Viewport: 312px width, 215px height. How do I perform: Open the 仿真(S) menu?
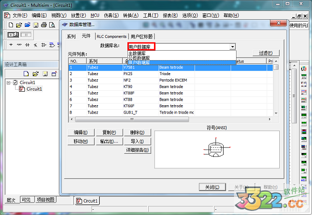click(x=111, y=16)
